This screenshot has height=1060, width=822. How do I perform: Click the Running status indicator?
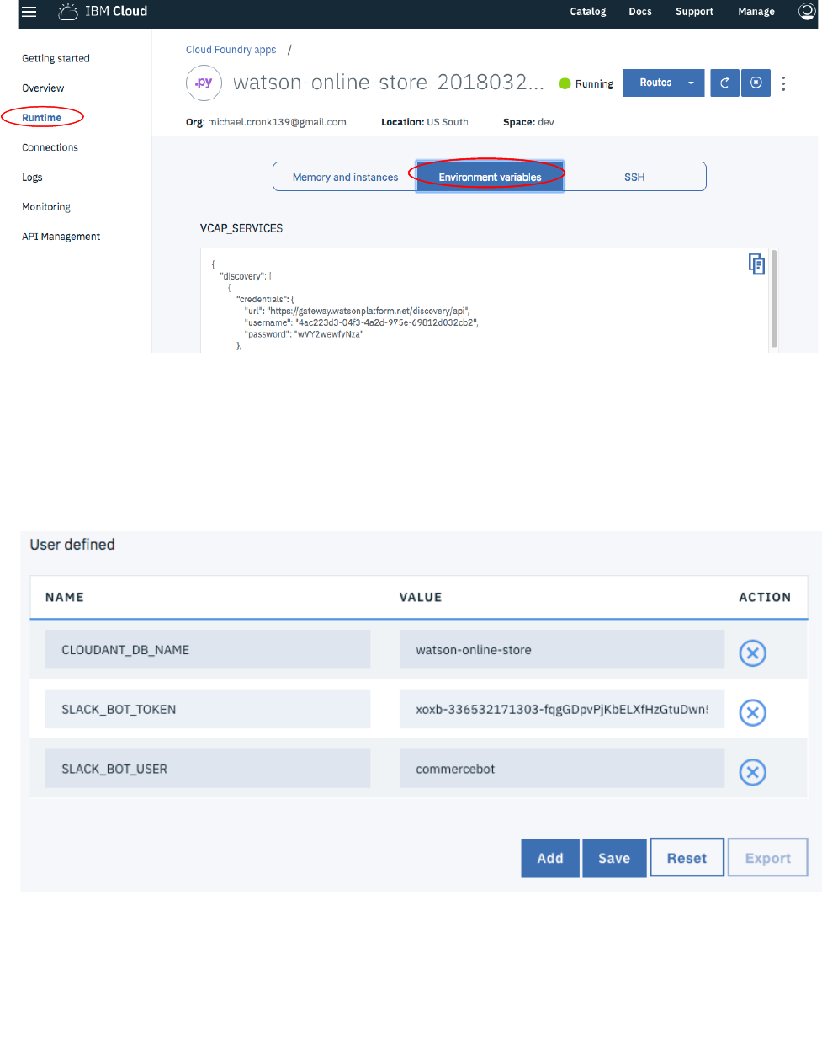point(586,83)
